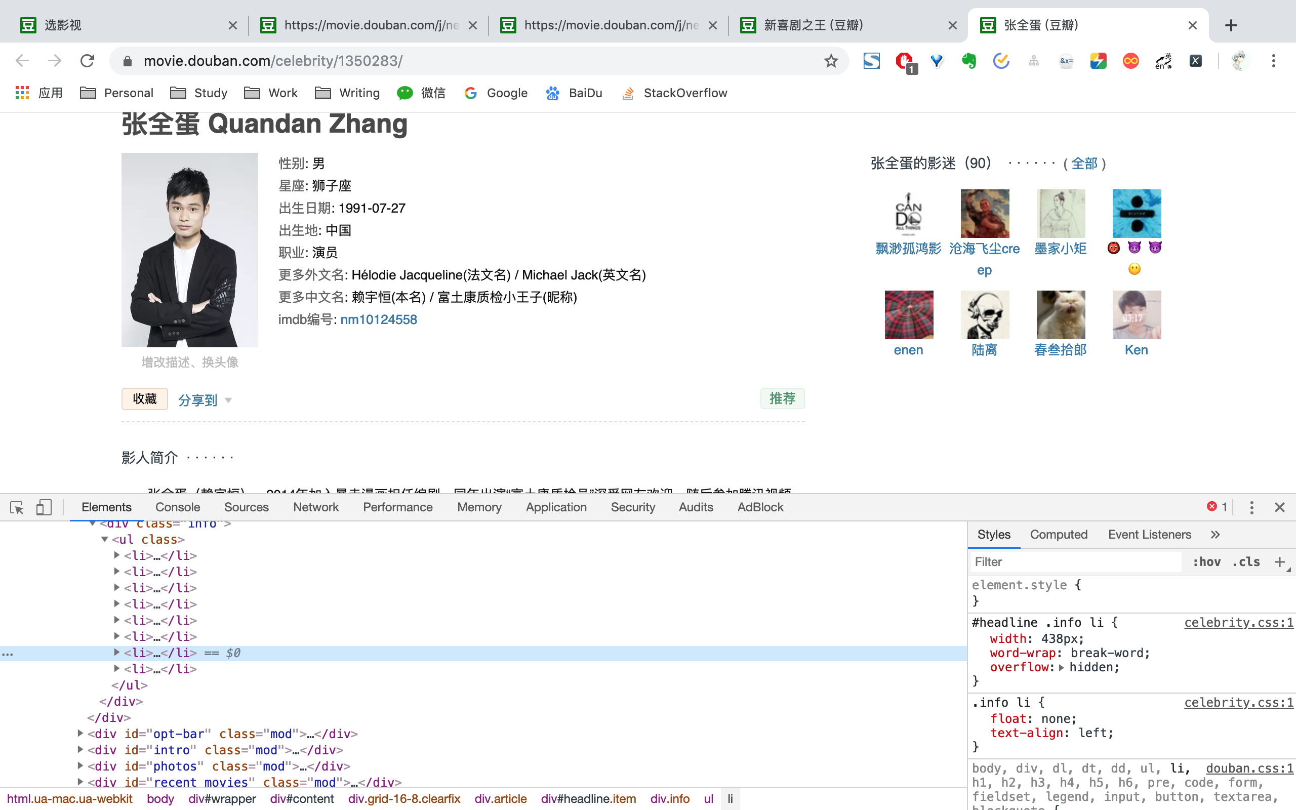1296x810 pixels.
Task: Click the Styles Filter input field
Action: click(x=1075, y=562)
